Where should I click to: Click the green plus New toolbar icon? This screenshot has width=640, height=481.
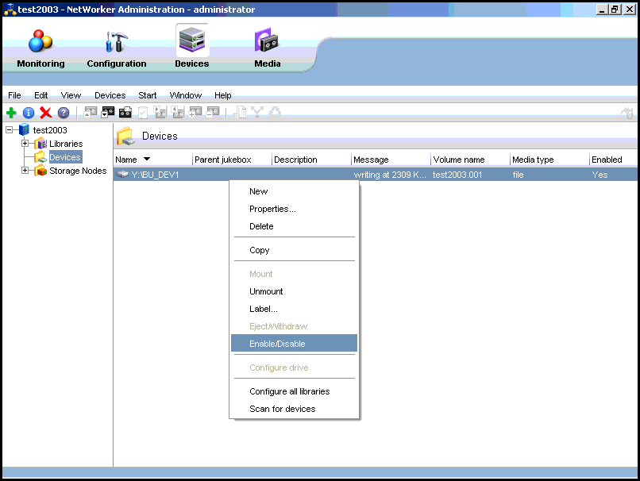tap(11, 113)
